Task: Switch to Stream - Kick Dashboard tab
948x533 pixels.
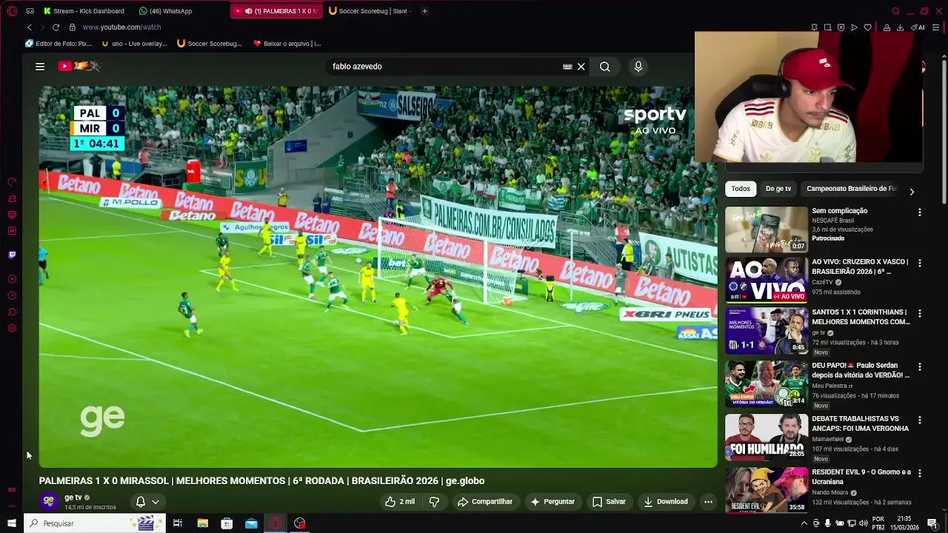Action: click(x=84, y=11)
